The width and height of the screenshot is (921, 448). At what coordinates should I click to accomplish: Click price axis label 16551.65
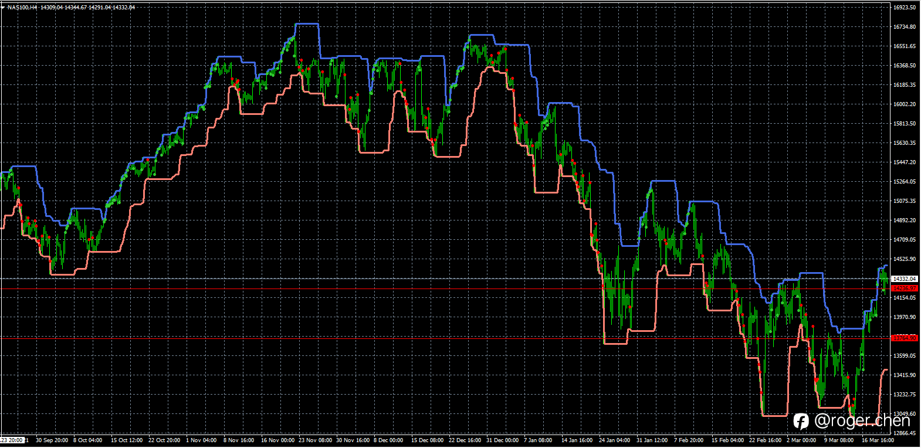pos(905,46)
